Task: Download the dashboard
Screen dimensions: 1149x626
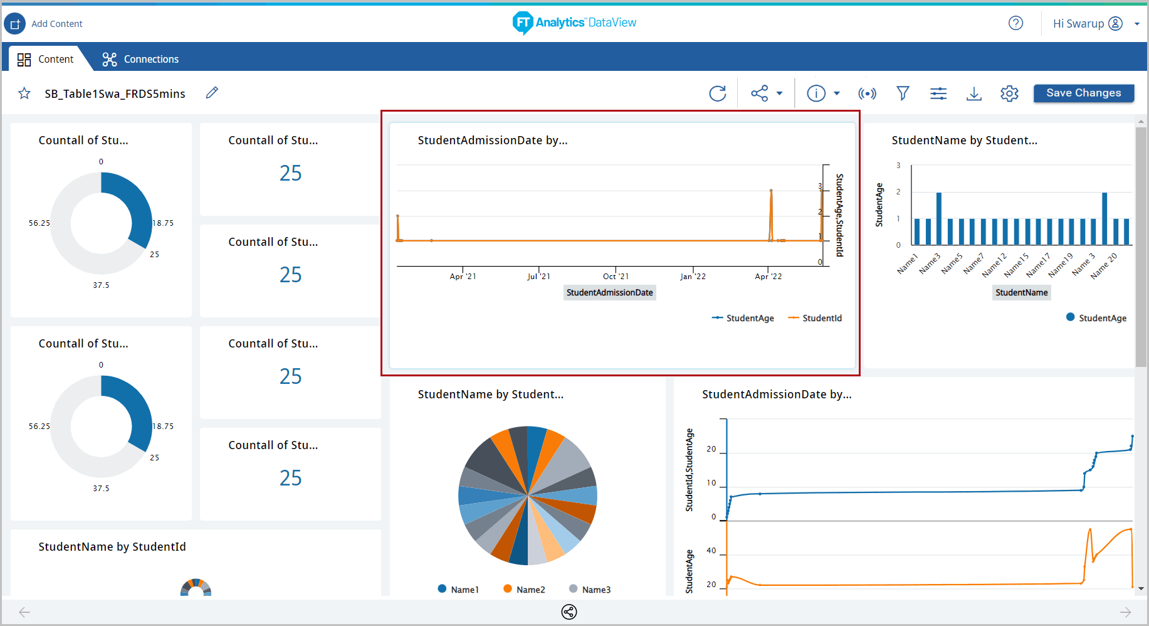Action: (x=973, y=93)
